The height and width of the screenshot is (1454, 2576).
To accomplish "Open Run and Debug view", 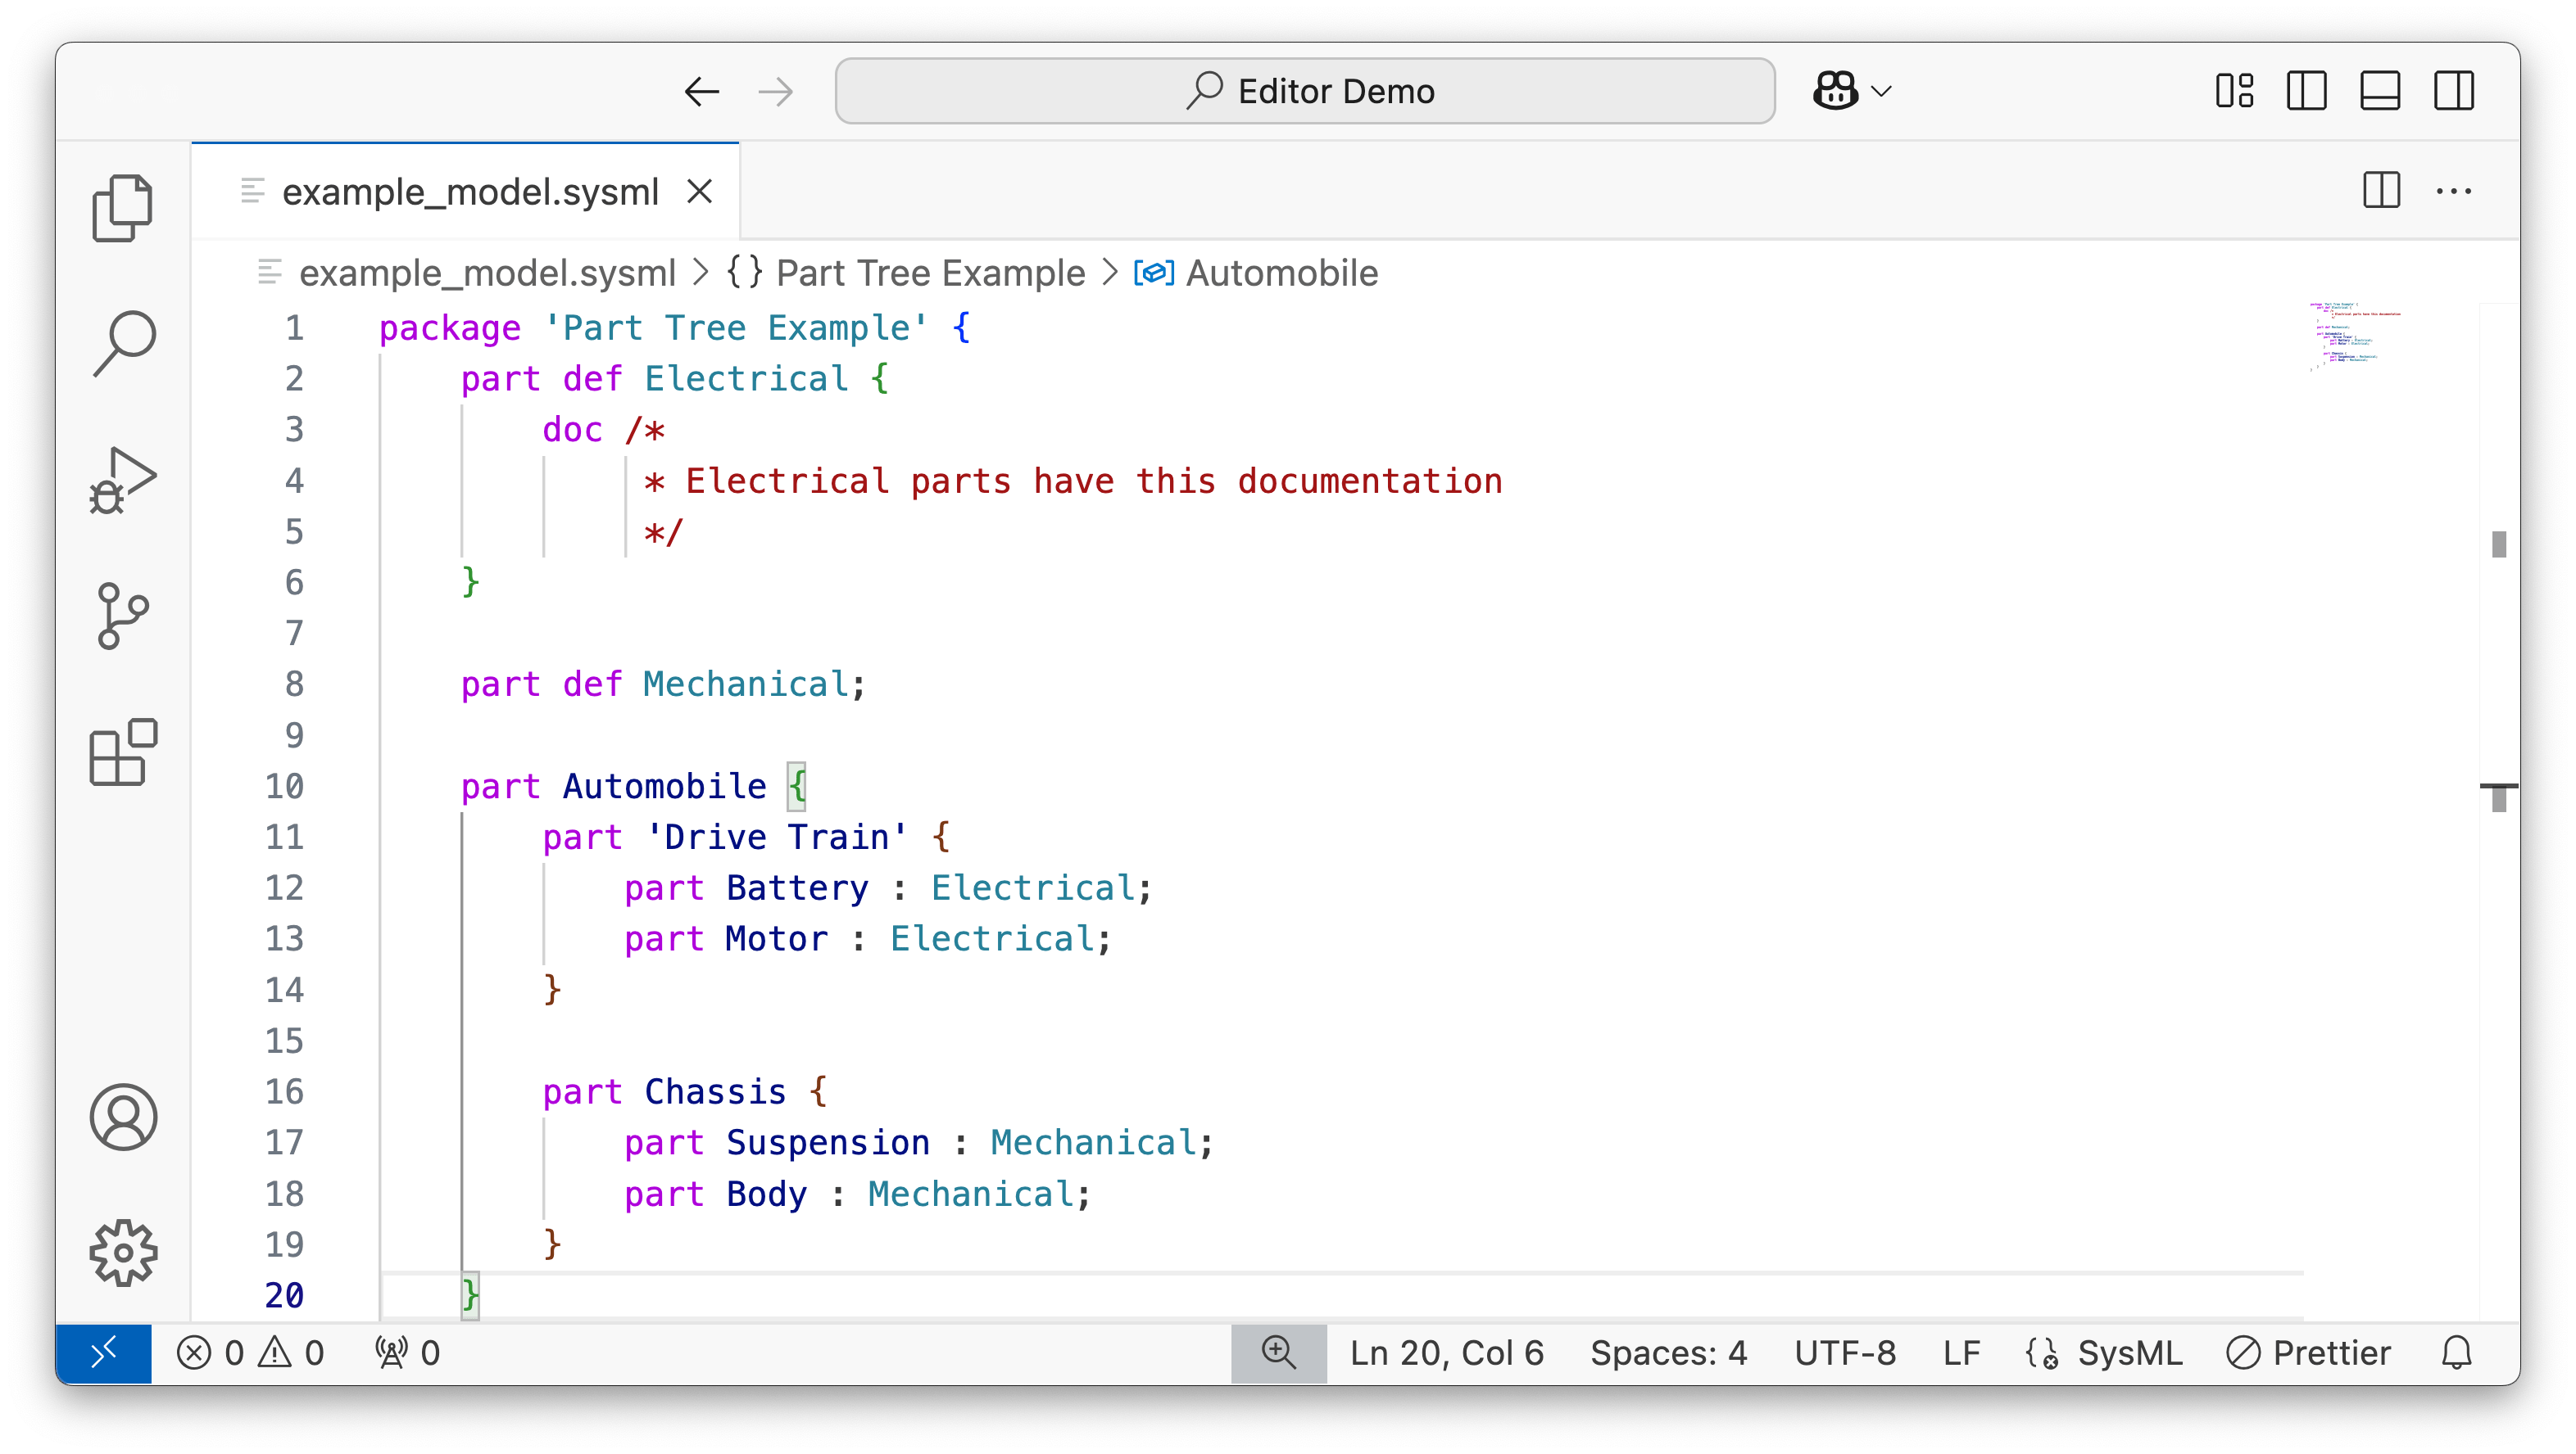I will [122, 481].
